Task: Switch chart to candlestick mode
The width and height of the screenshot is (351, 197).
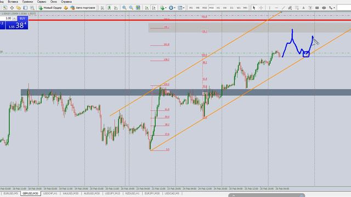Action: pos(109,8)
